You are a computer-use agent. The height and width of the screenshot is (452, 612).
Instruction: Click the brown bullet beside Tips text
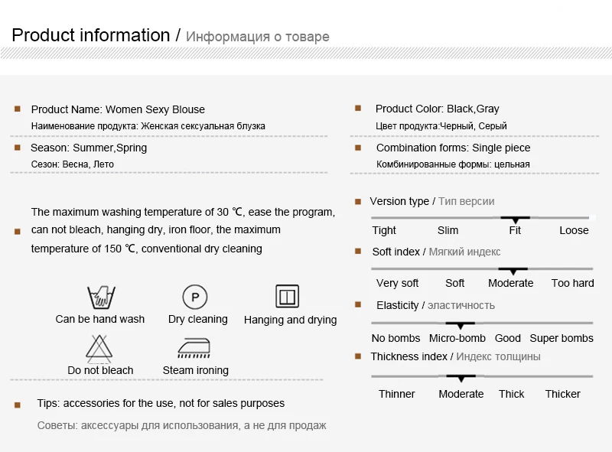coord(17,405)
